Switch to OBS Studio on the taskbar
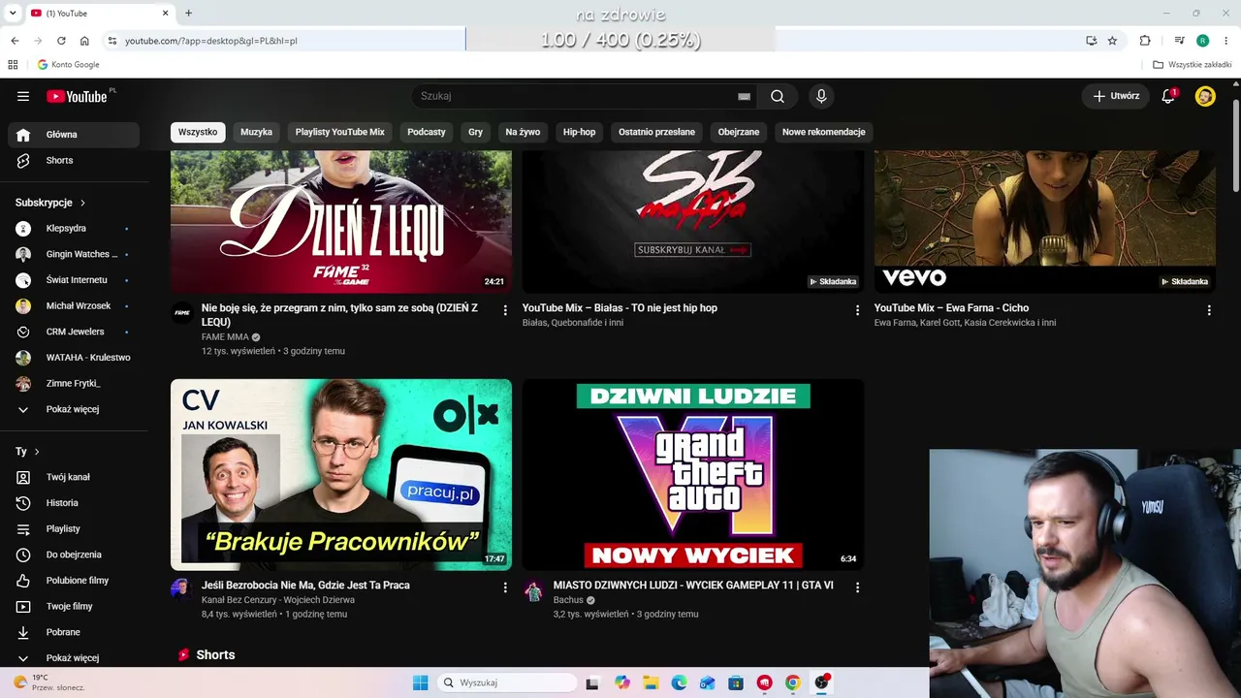 pos(821,682)
